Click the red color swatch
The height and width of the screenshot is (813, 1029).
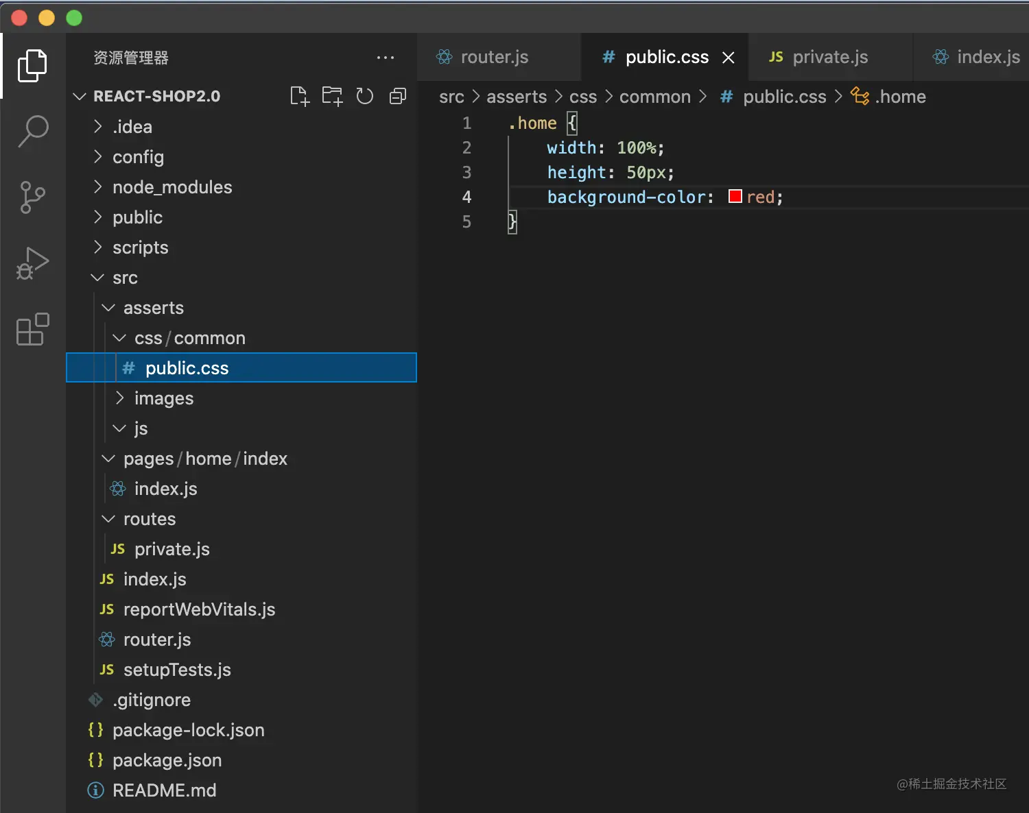click(735, 197)
